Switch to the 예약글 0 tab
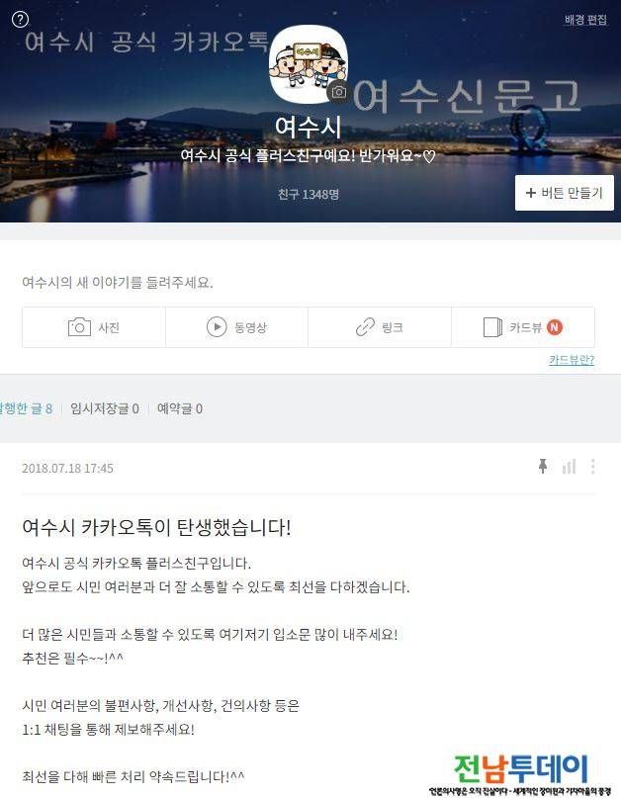This screenshot has width=621, height=798. [x=180, y=408]
